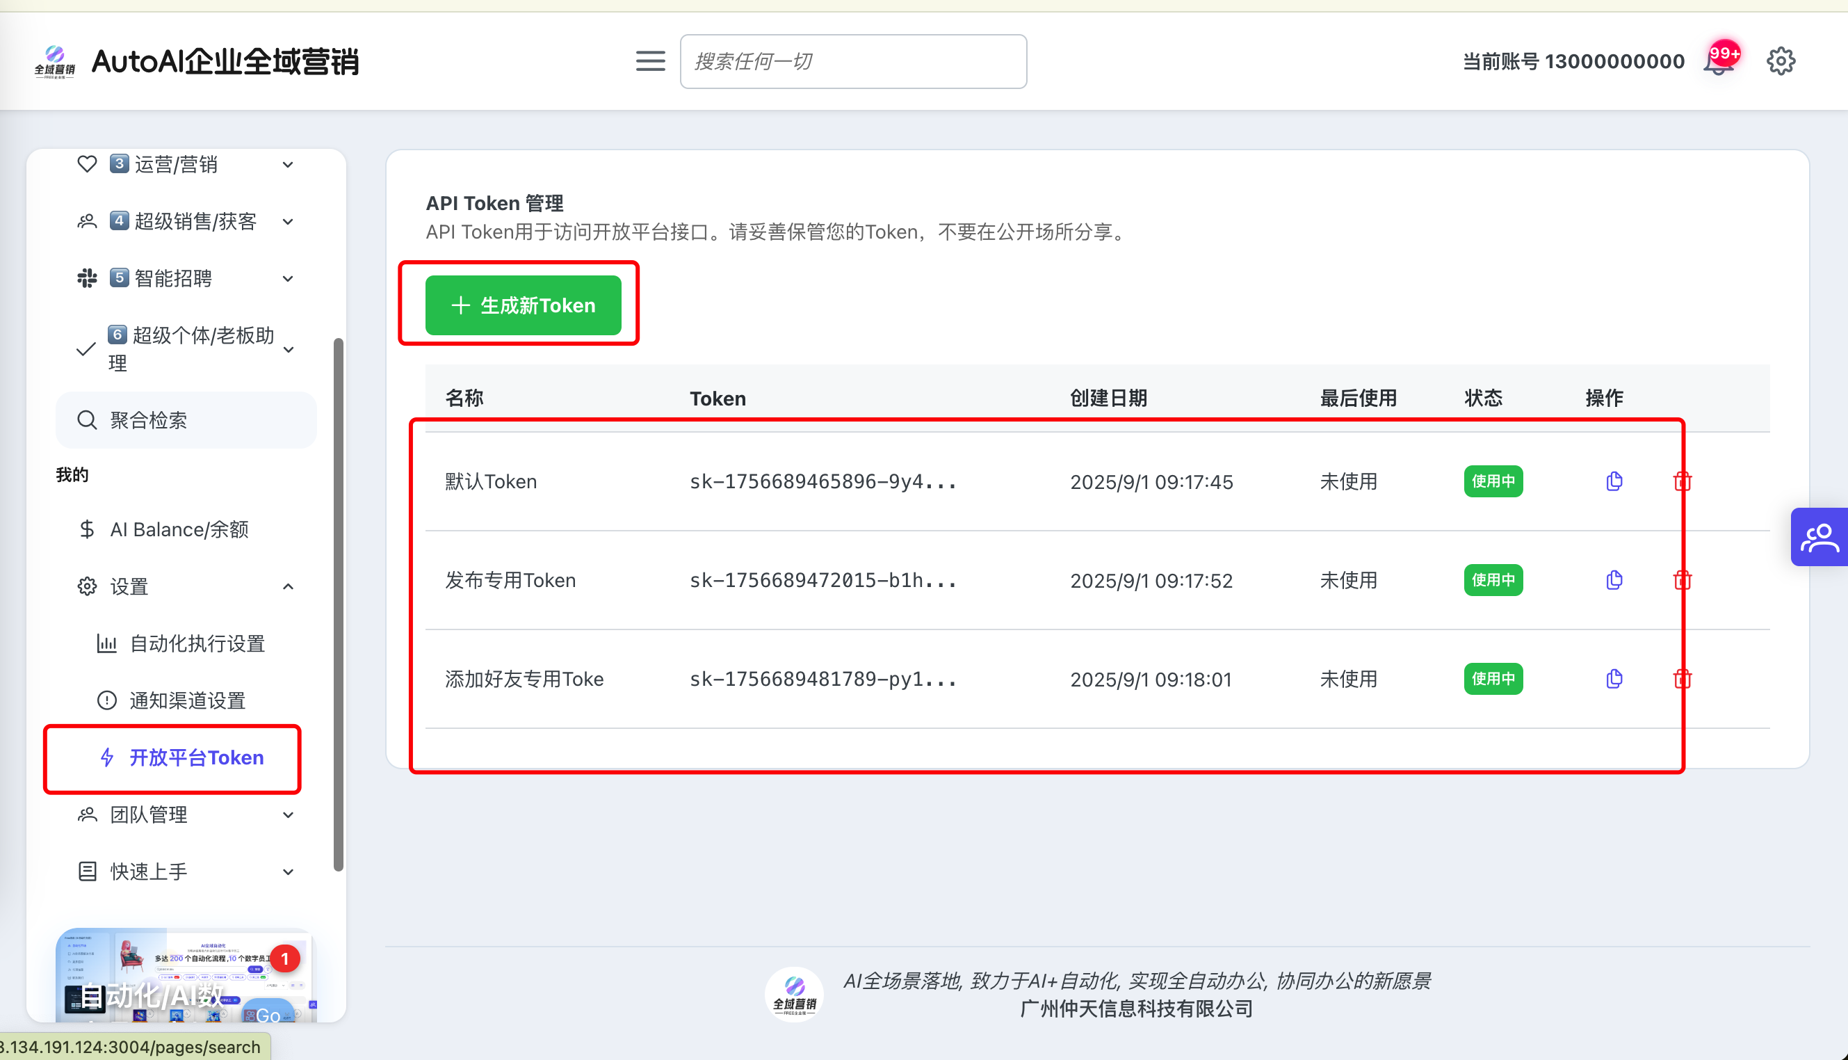The width and height of the screenshot is (1848, 1060).
Task: Click 生成新Token button
Action: pyautogui.click(x=523, y=305)
